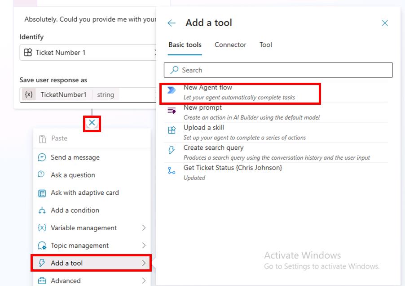
Task: Click the Create search query lightning icon
Action: [172, 151]
